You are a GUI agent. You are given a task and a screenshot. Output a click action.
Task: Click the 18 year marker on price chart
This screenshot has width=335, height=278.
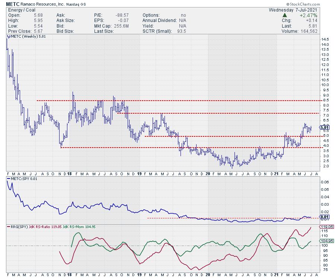pos(70,174)
